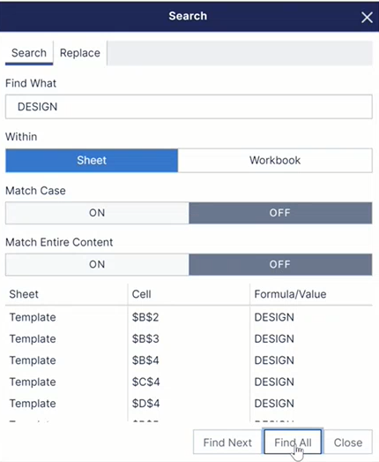Screen dimensions: 379x462
Task: Click the Find What input field
Action: tap(189, 107)
